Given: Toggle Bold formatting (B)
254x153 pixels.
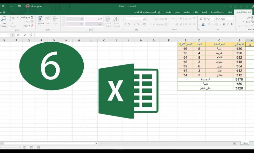Looking at the screenshot, I should coord(232,24).
